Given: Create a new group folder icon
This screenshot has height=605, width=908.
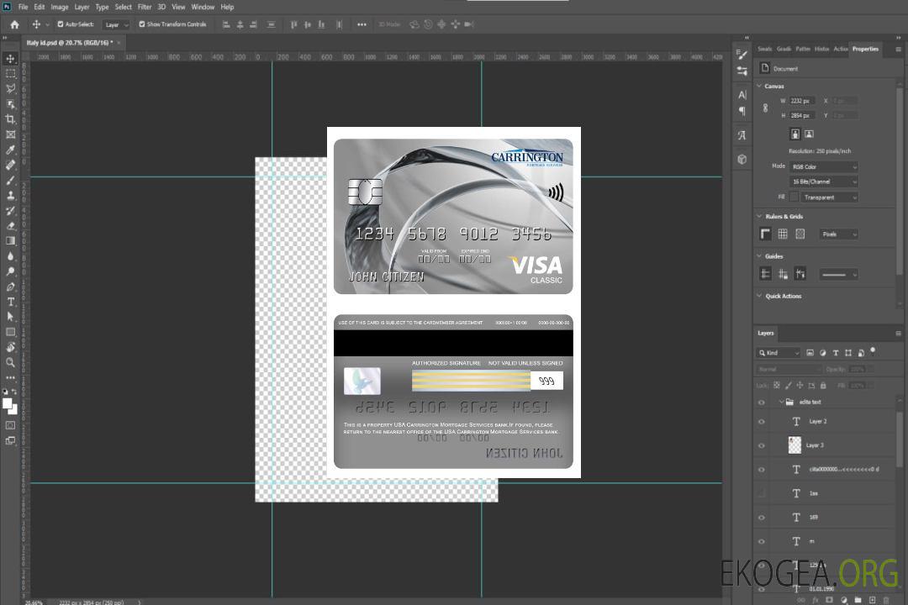Looking at the screenshot, I should coord(858,600).
